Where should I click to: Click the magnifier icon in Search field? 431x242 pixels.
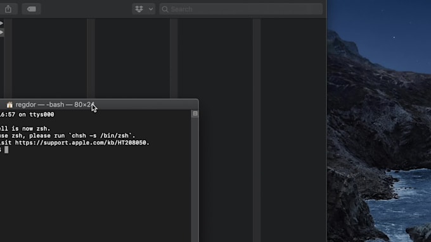[165, 9]
